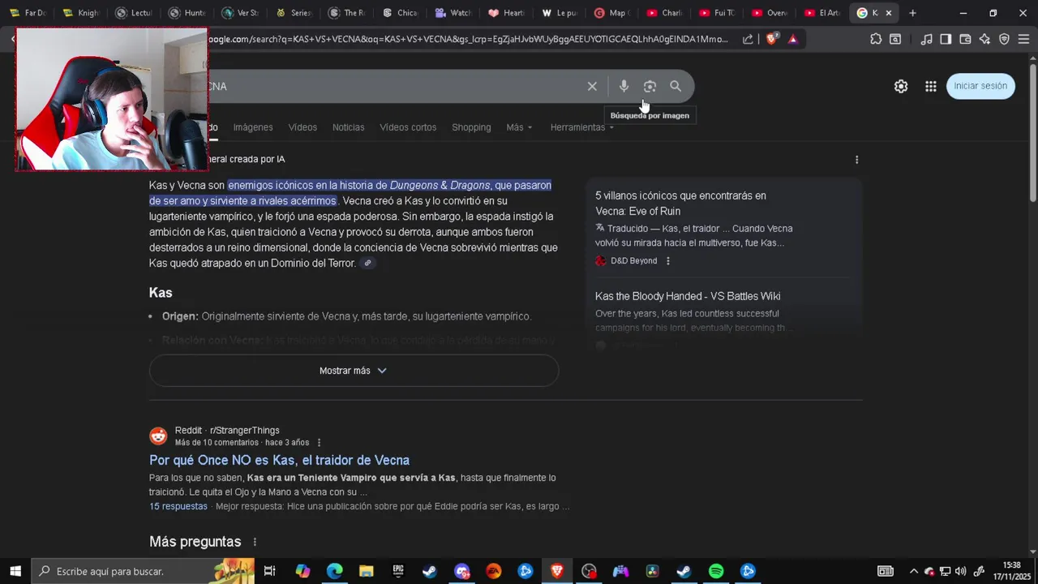
Task: Switch to the Hunte browser tab
Action: coord(187,13)
